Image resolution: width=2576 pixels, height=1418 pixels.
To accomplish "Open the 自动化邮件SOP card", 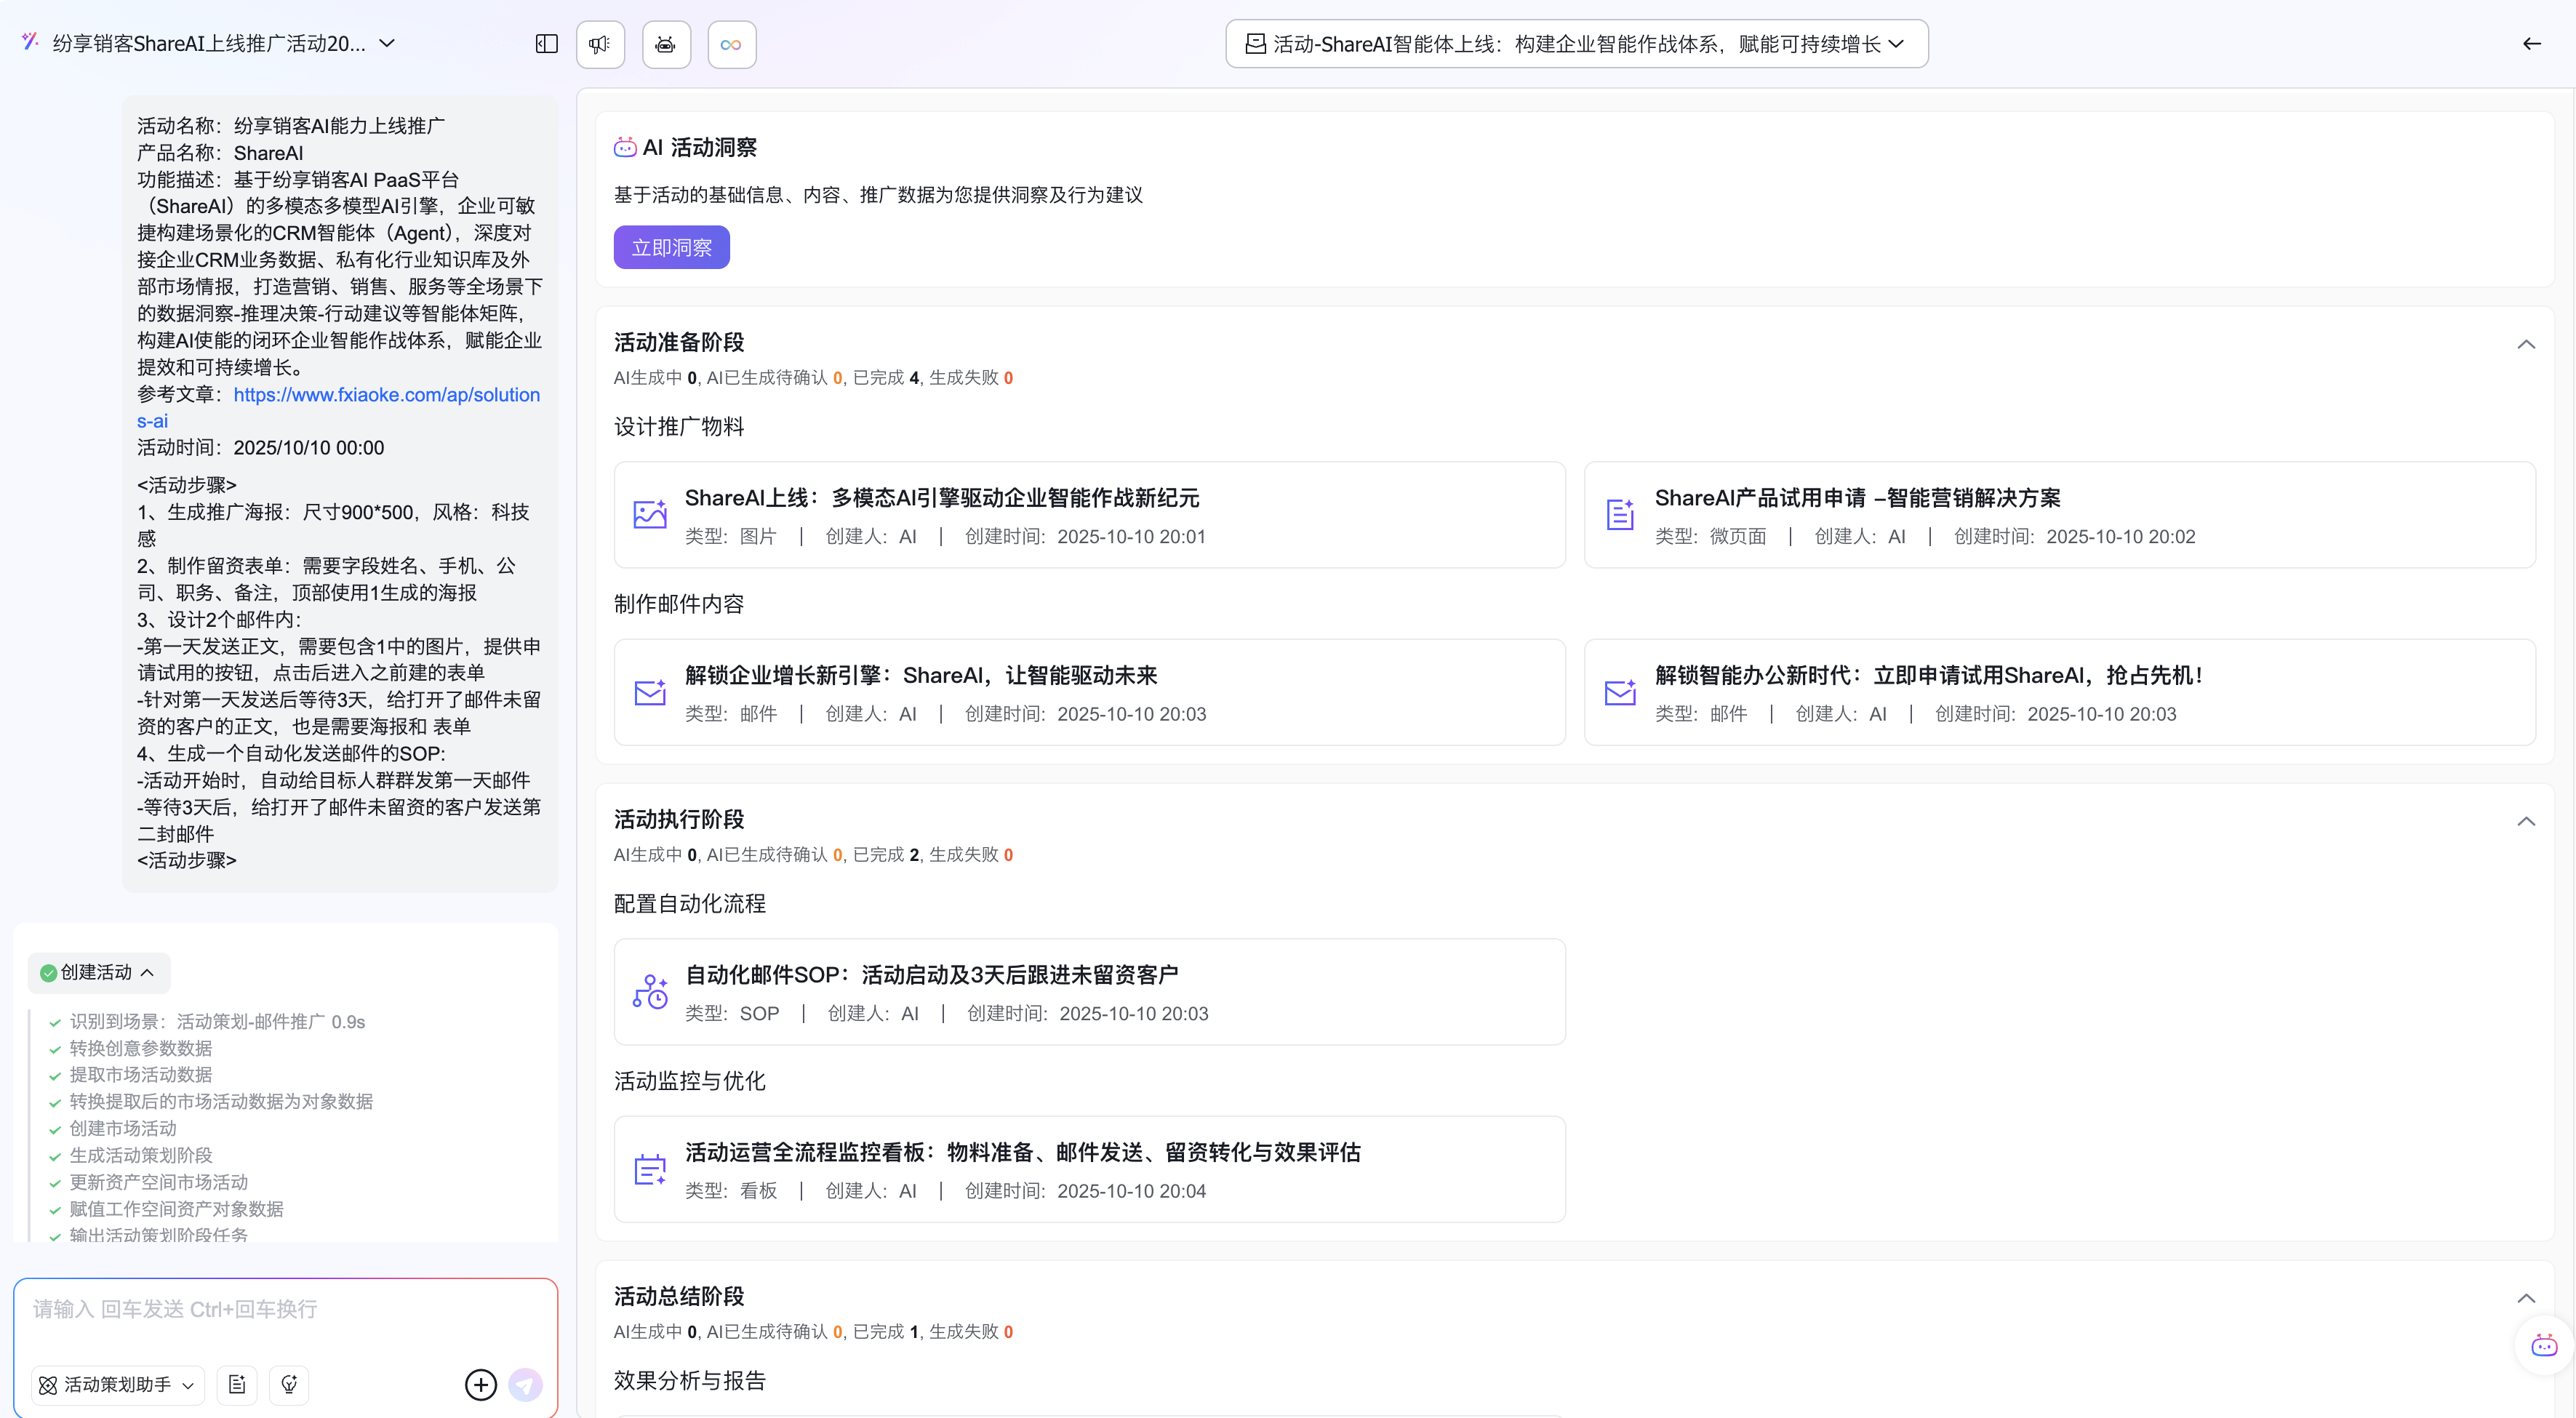I will click(x=1089, y=992).
